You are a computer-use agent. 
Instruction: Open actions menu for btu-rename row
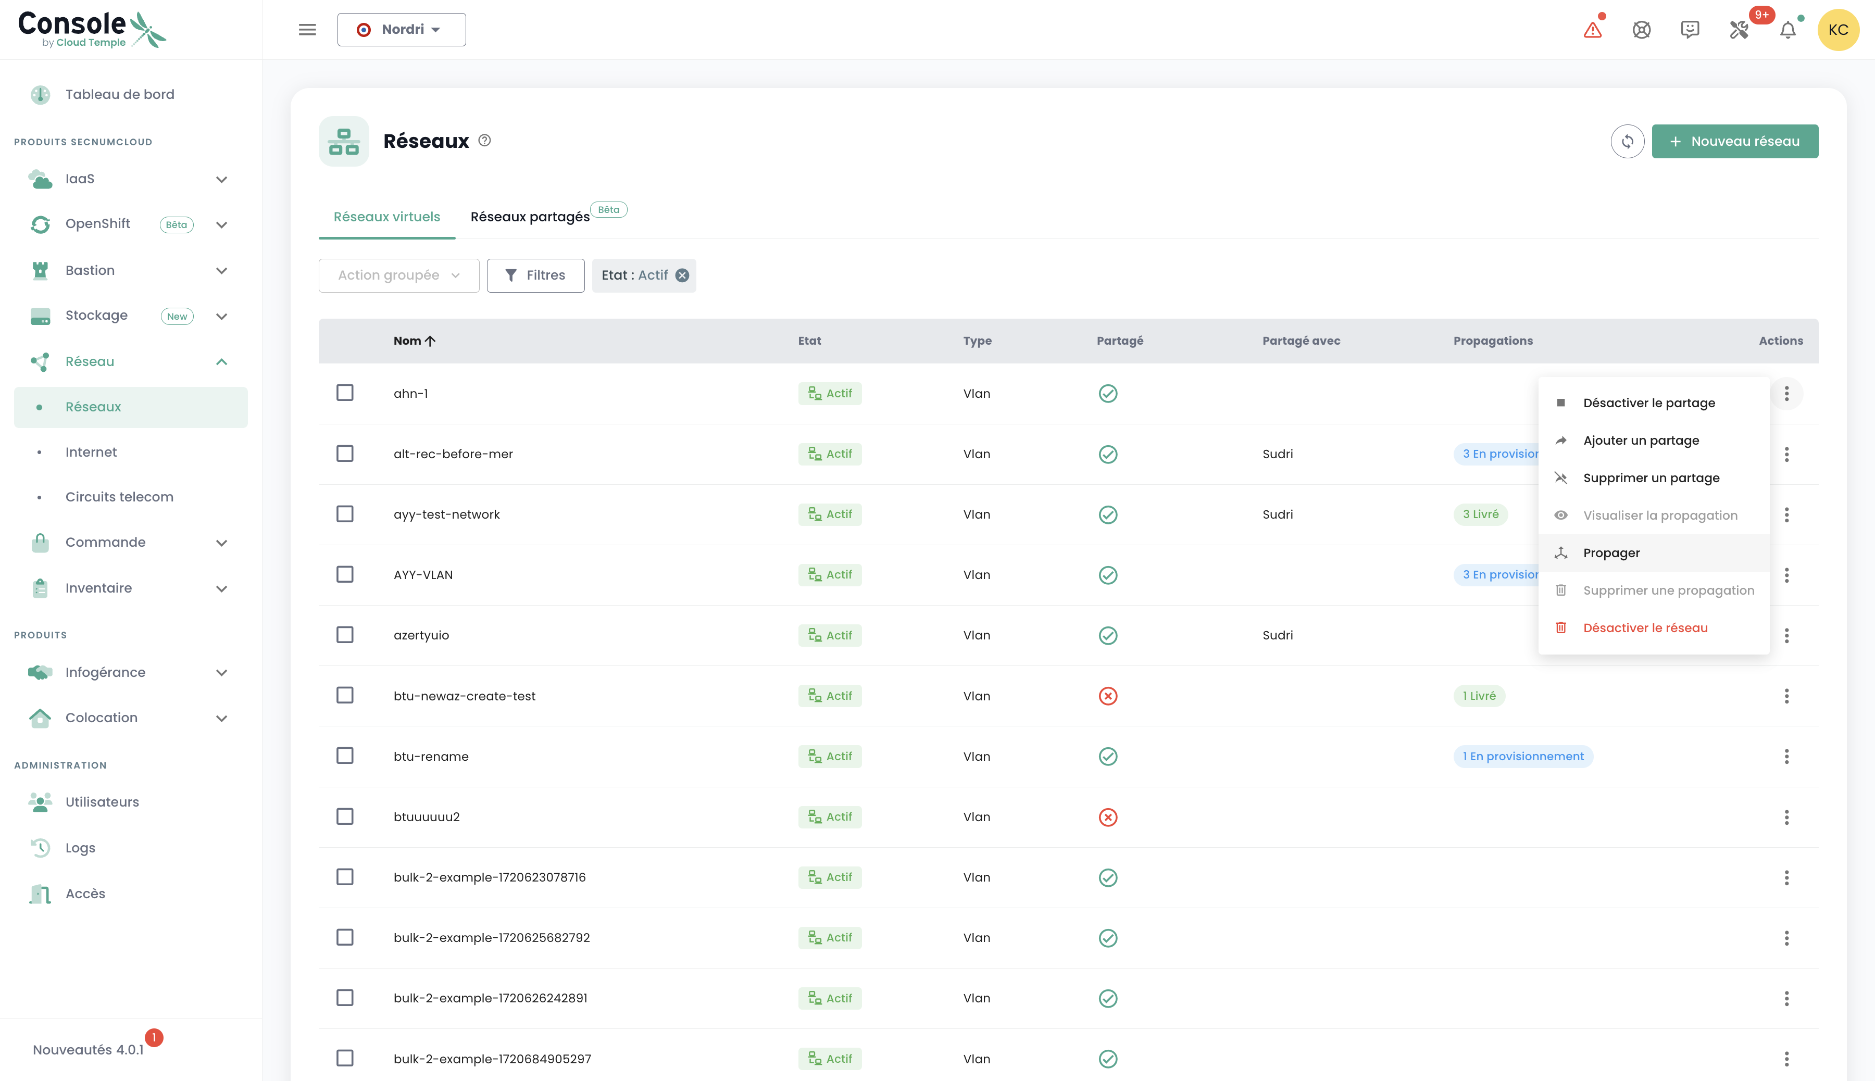[x=1786, y=757]
